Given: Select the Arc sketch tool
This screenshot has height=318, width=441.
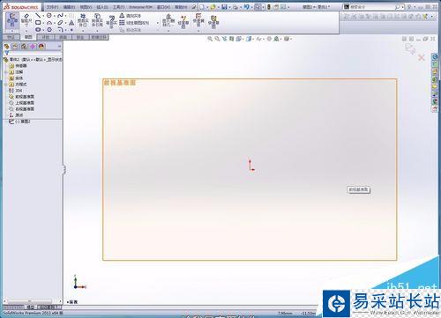Looking at the screenshot, I should point(49,22).
